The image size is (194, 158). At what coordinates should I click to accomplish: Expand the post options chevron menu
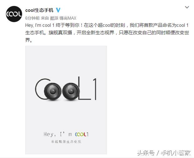tap(187, 7)
